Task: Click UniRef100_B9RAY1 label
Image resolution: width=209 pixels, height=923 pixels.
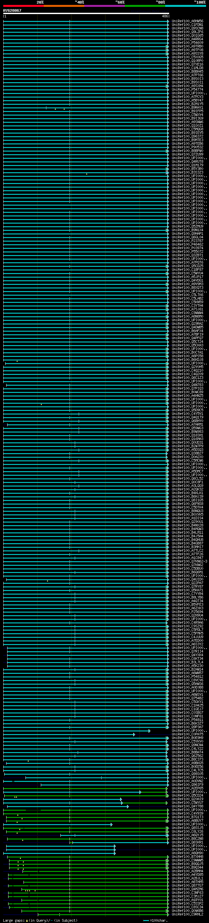Action: click(187, 107)
